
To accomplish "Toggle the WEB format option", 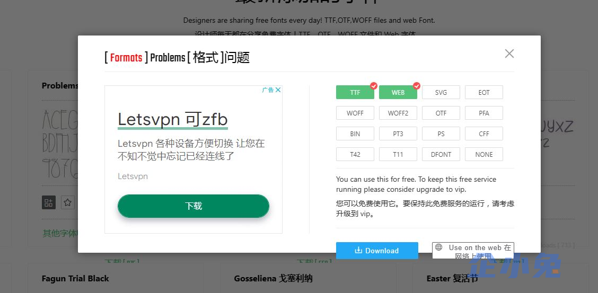I will point(398,92).
